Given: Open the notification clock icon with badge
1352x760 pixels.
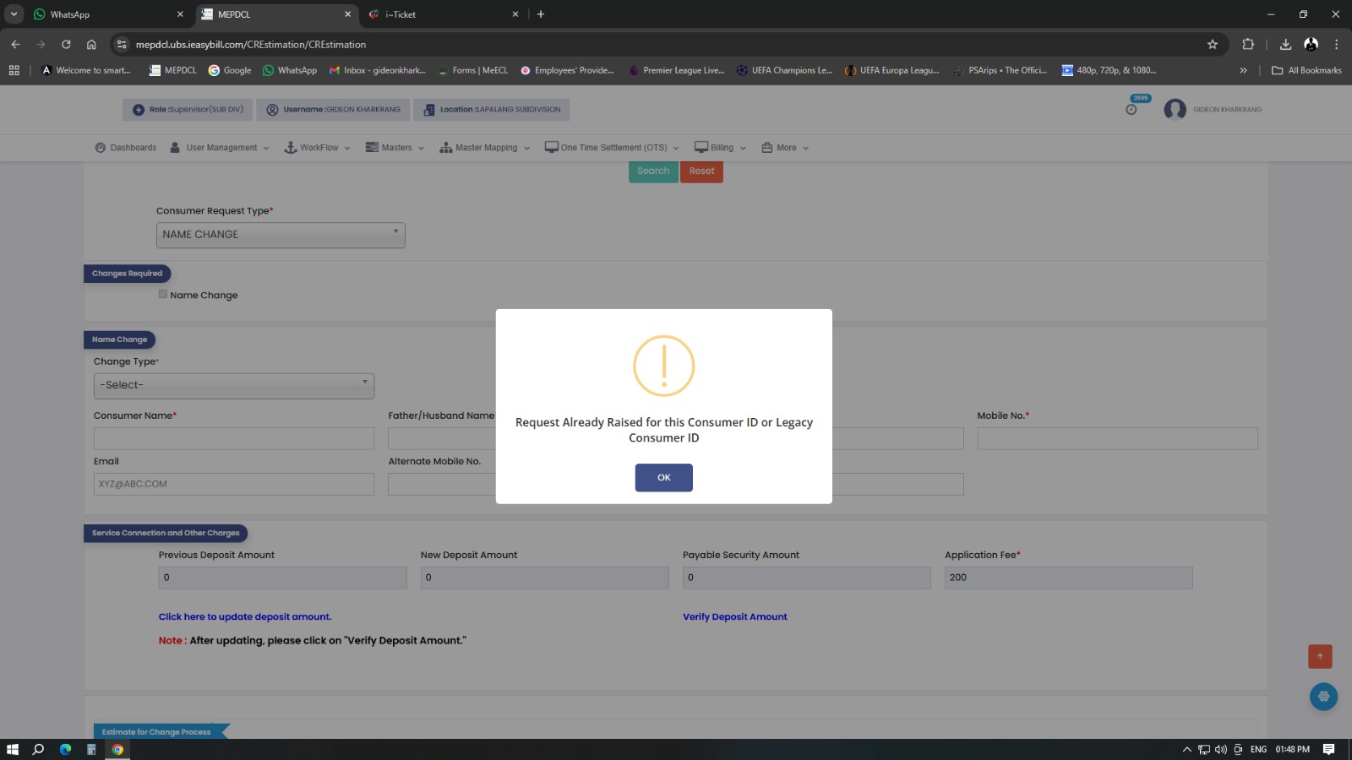Looking at the screenshot, I should 1131,109.
